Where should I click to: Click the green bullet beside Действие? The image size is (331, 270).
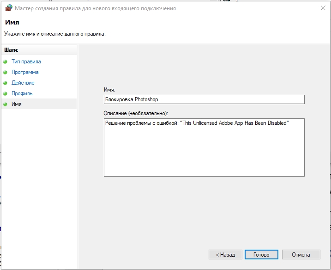pos(6,83)
